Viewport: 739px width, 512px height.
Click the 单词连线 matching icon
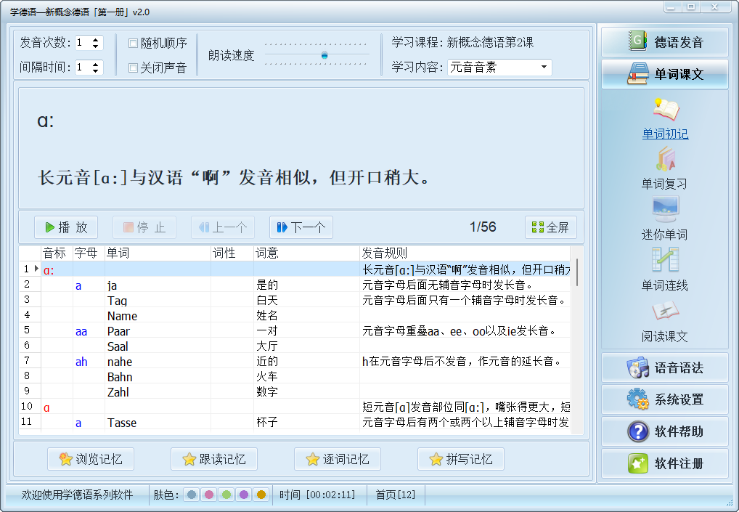pyautogui.click(x=666, y=260)
